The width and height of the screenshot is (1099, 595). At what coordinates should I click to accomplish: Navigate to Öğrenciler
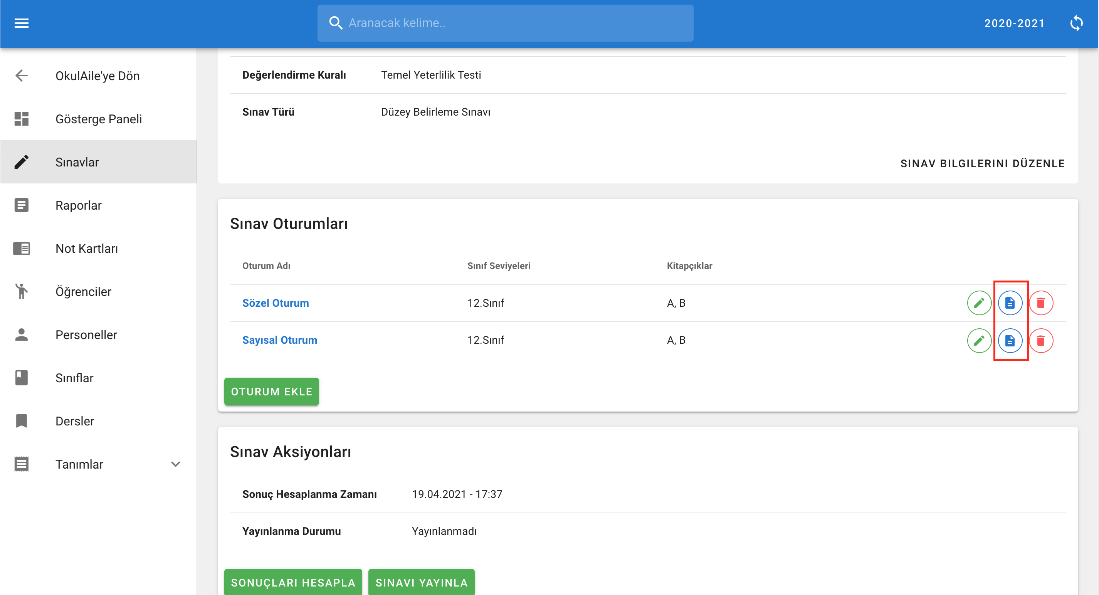[x=99, y=291]
